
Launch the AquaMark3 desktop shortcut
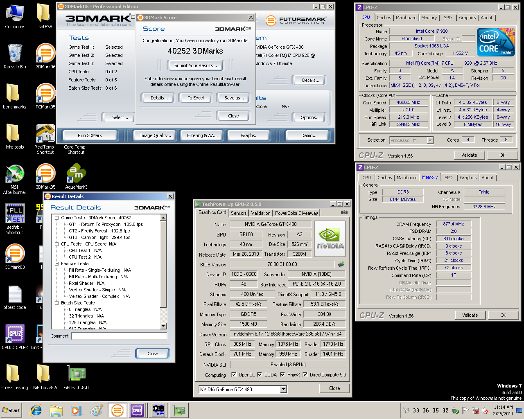[x=76, y=177]
